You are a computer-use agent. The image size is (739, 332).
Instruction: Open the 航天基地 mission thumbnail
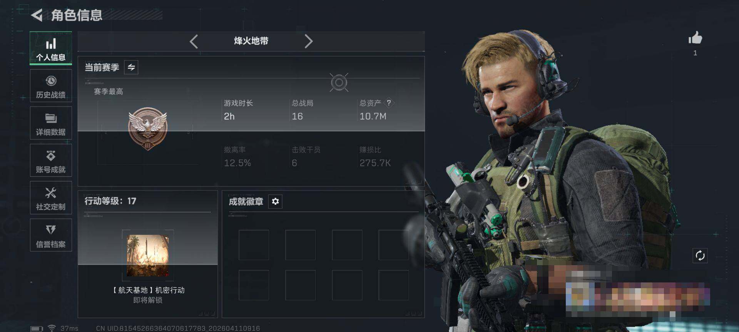click(148, 256)
